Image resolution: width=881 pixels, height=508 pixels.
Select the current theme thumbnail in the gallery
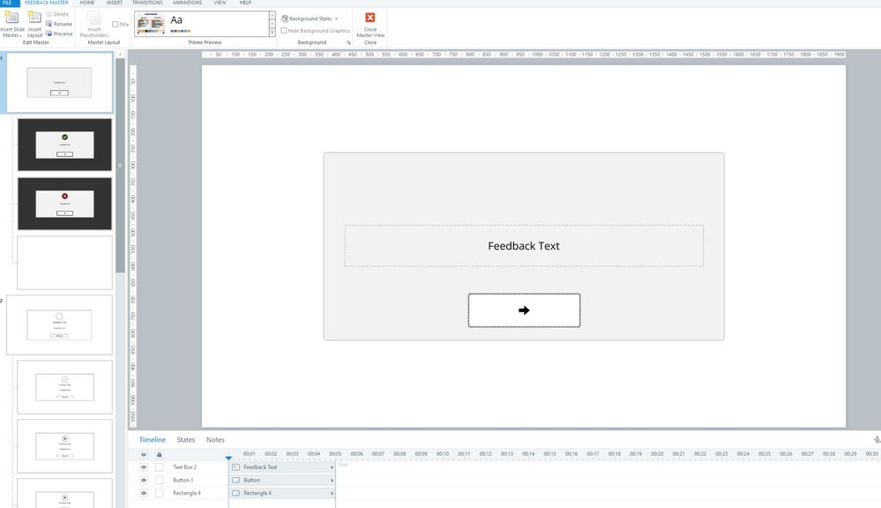point(151,24)
